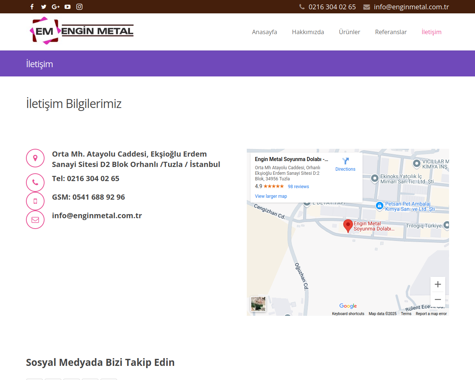This screenshot has height=380, width=475.
Task: Open the Google Plus icon in the top bar
Action: pyautogui.click(x=56, y=7)
